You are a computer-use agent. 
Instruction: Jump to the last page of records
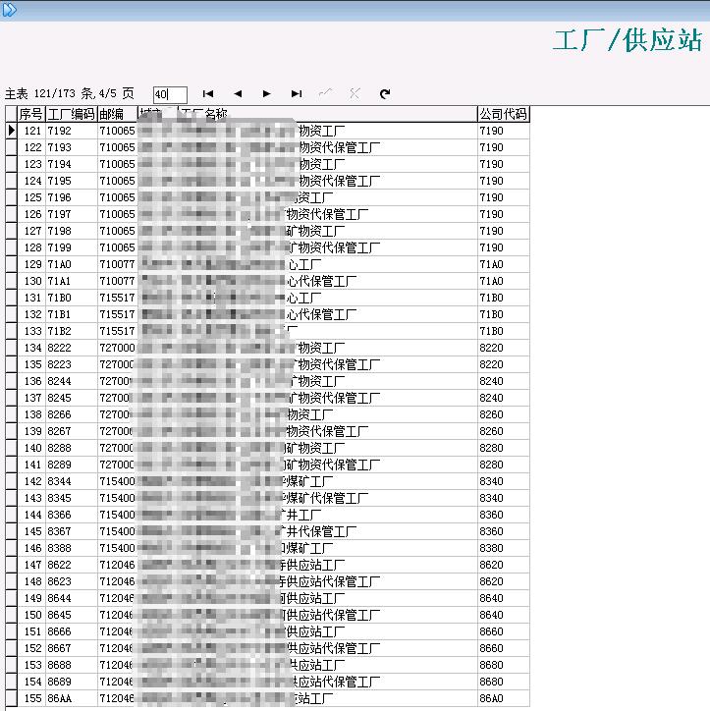[x=297, y=94]
